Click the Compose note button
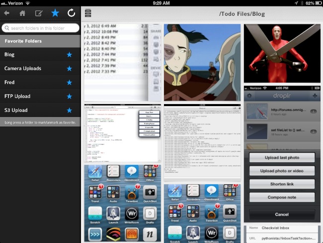Screen dimensions: 323x243 (282, 197)
